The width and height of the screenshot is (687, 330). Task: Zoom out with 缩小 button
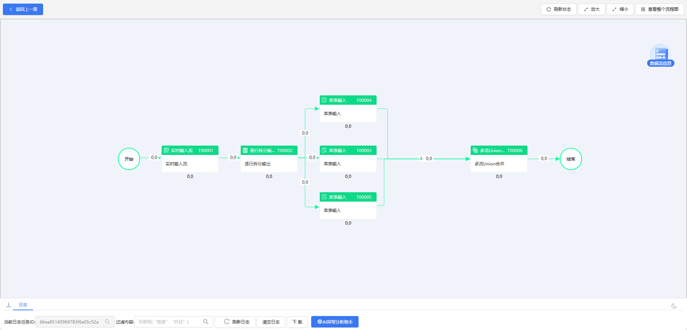pos(620,9)
